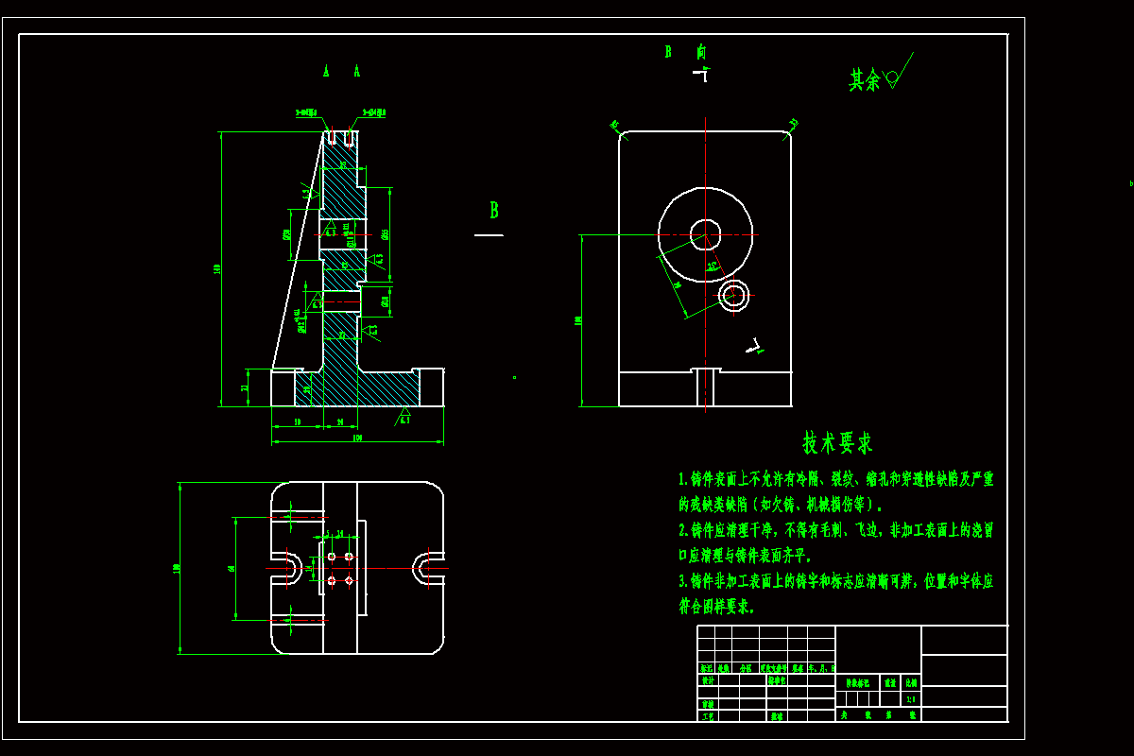The height and width of the screenshot is (756, 1134).
Task: Click the line '的残缺类缺陷(如欠铸、机械损伤等)'
Action: [781, 505]
